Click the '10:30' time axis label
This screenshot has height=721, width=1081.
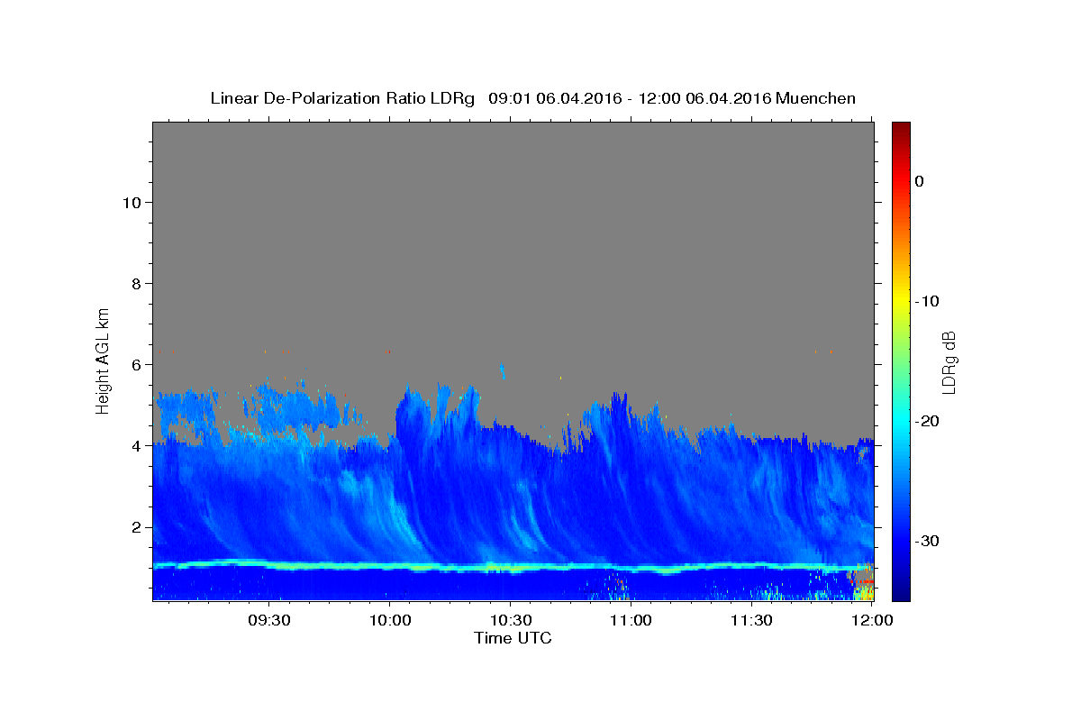coord(510,620)
